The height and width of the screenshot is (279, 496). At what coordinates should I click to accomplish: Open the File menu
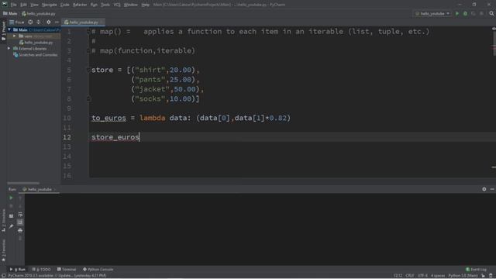click(x=14, y=5)
